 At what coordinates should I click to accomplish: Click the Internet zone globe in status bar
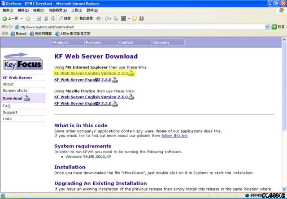pos(247,195)
